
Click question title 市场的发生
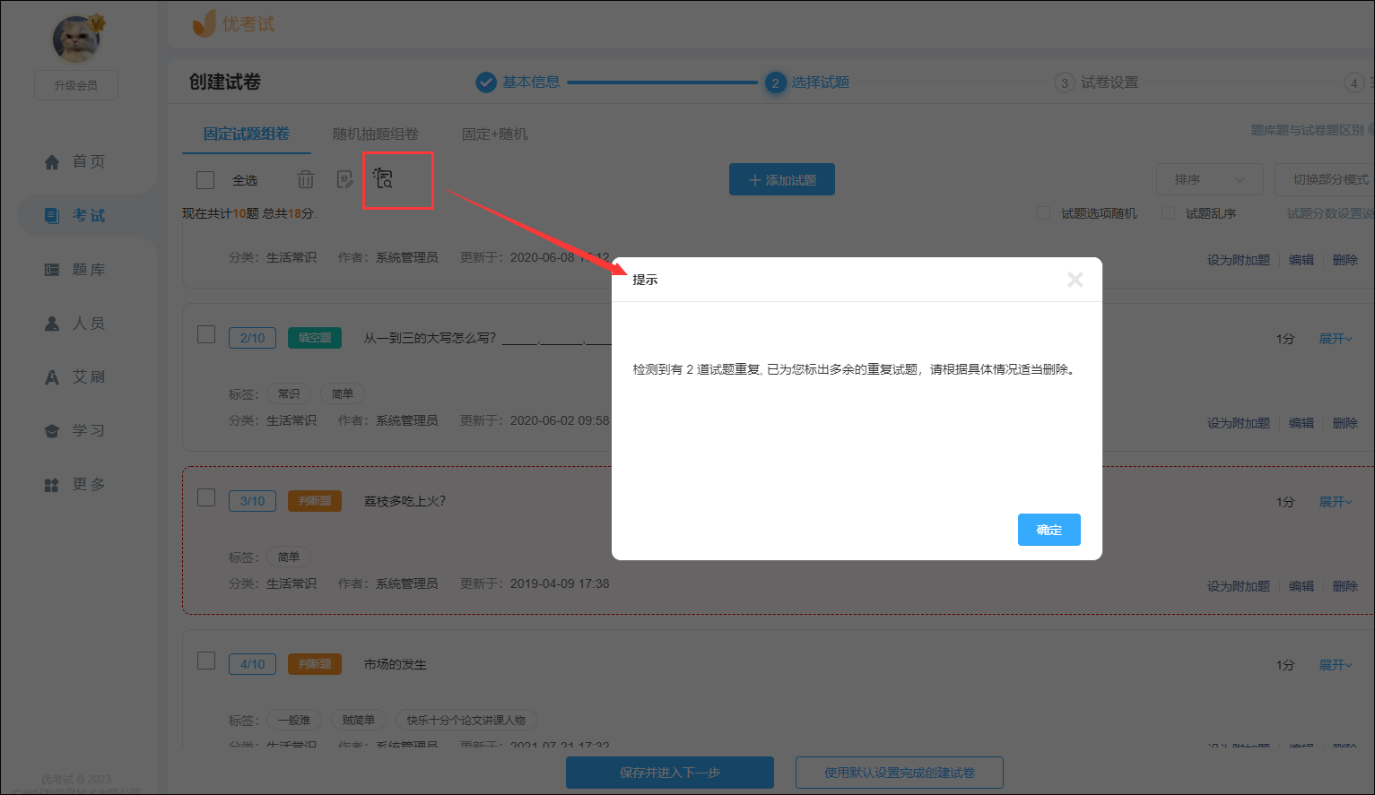(396, 664)
